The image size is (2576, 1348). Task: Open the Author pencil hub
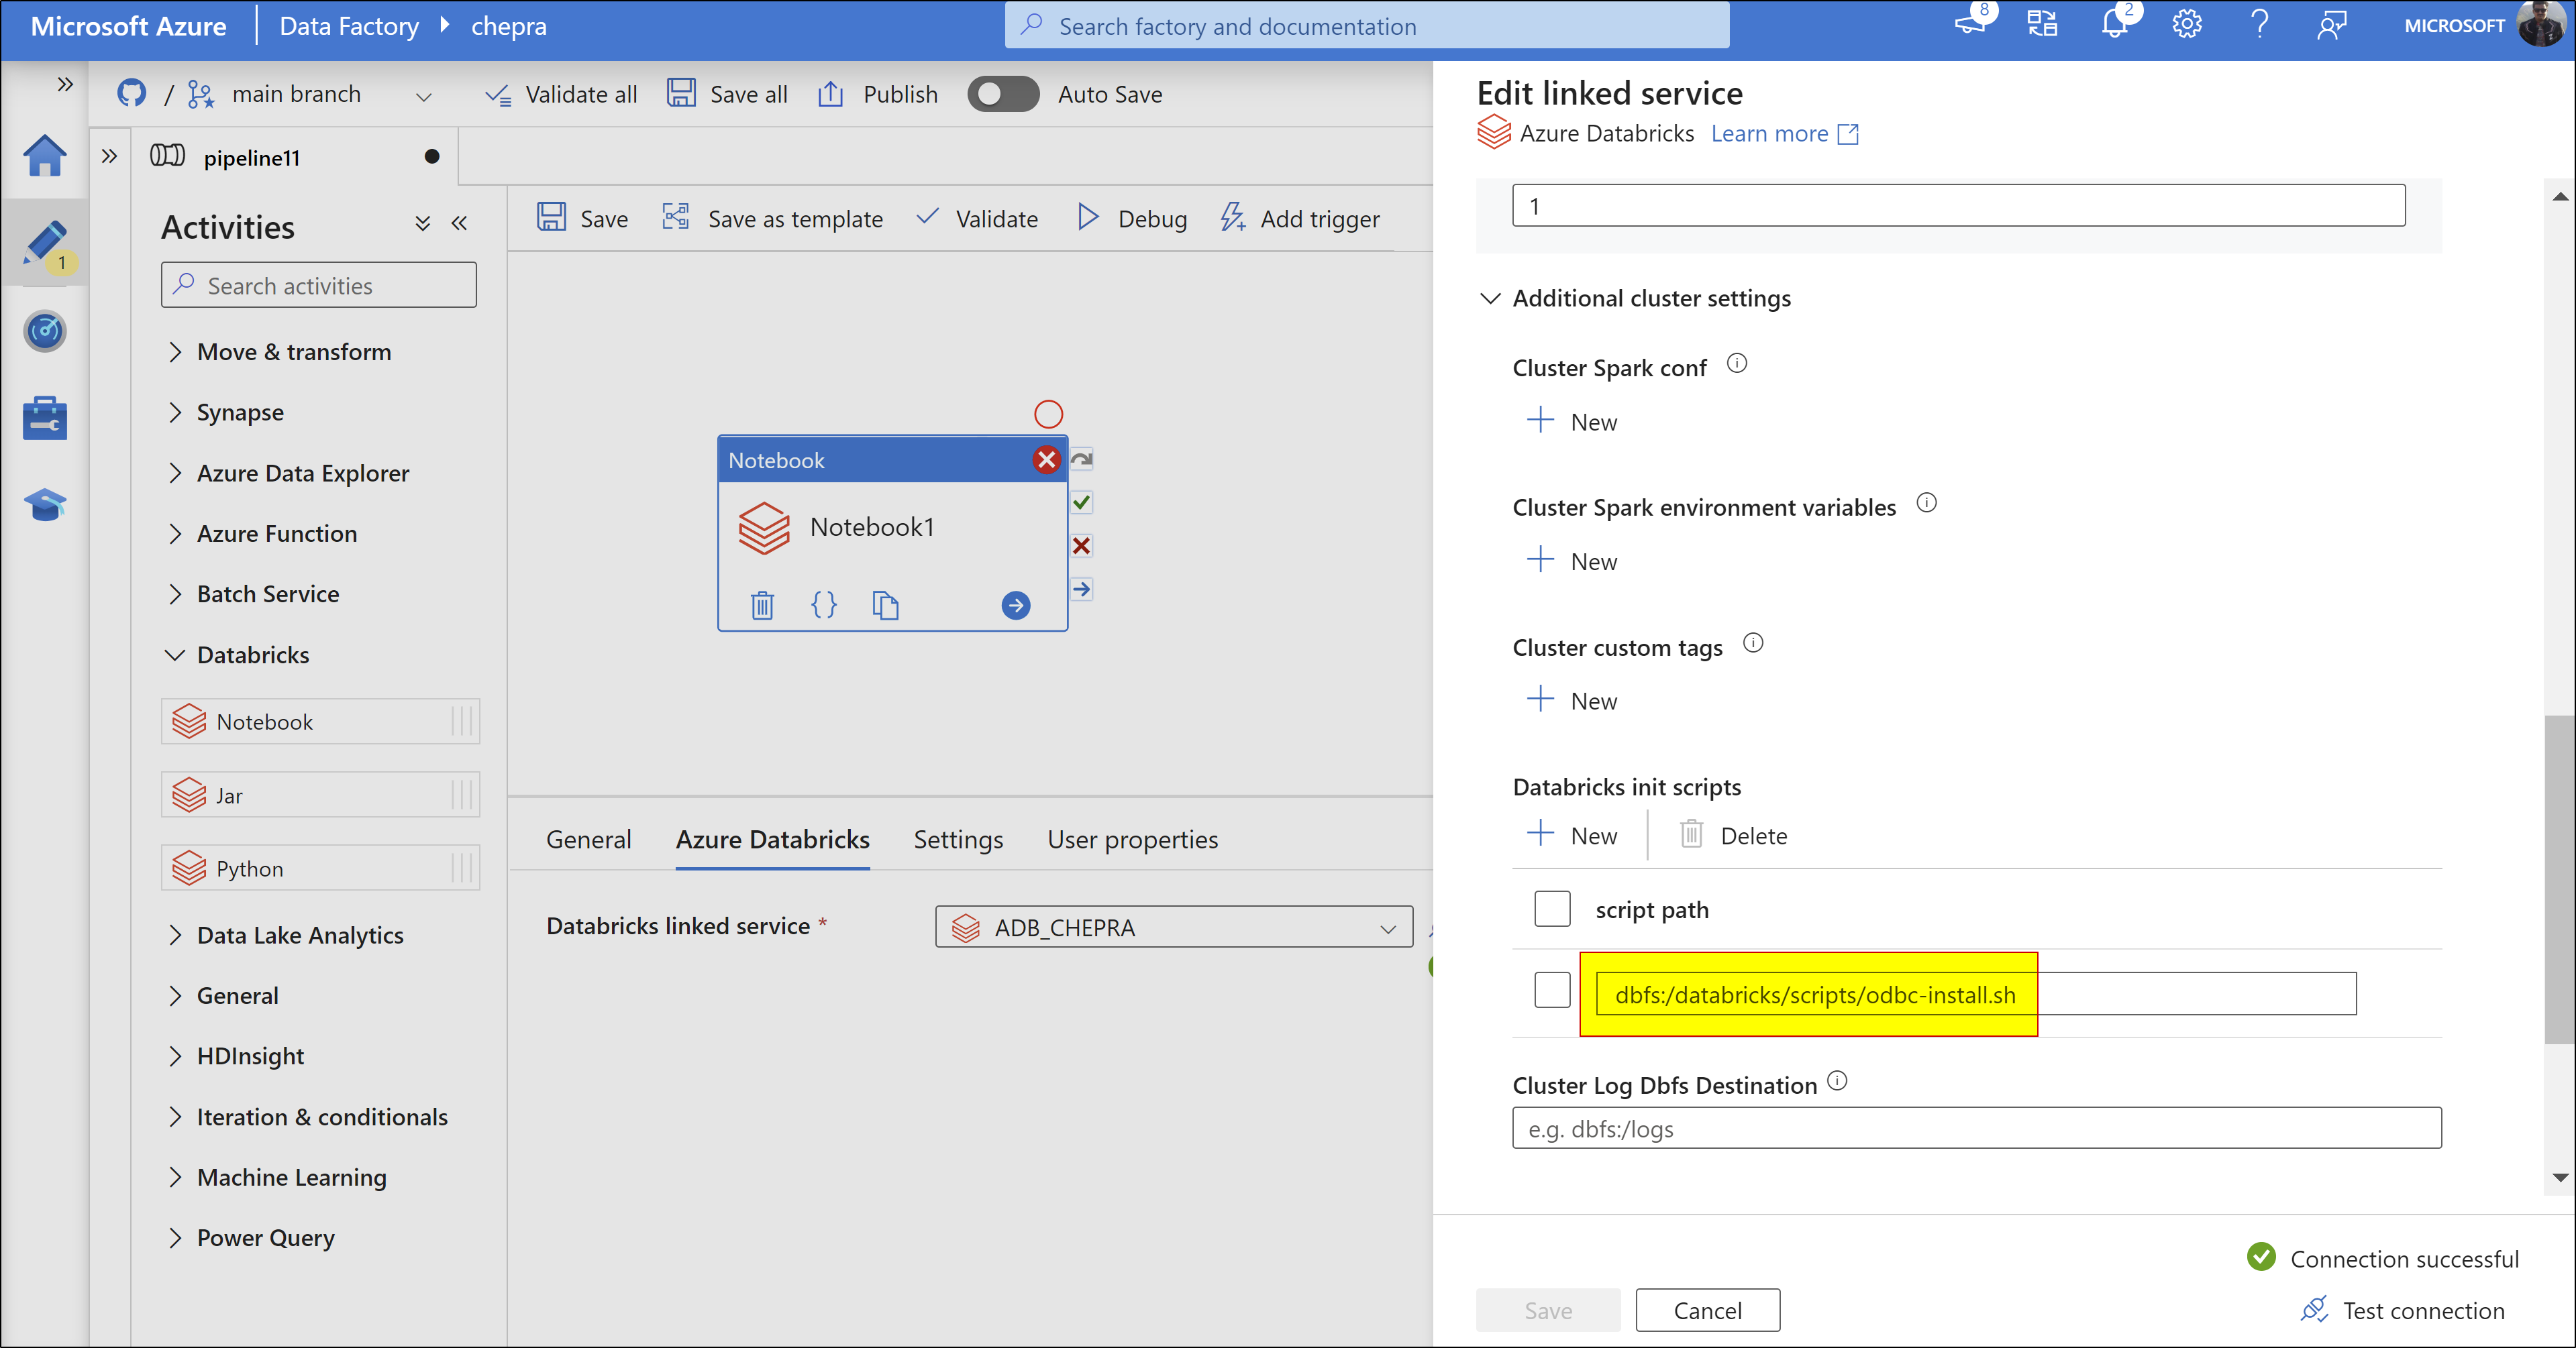[x=45, y=243]
